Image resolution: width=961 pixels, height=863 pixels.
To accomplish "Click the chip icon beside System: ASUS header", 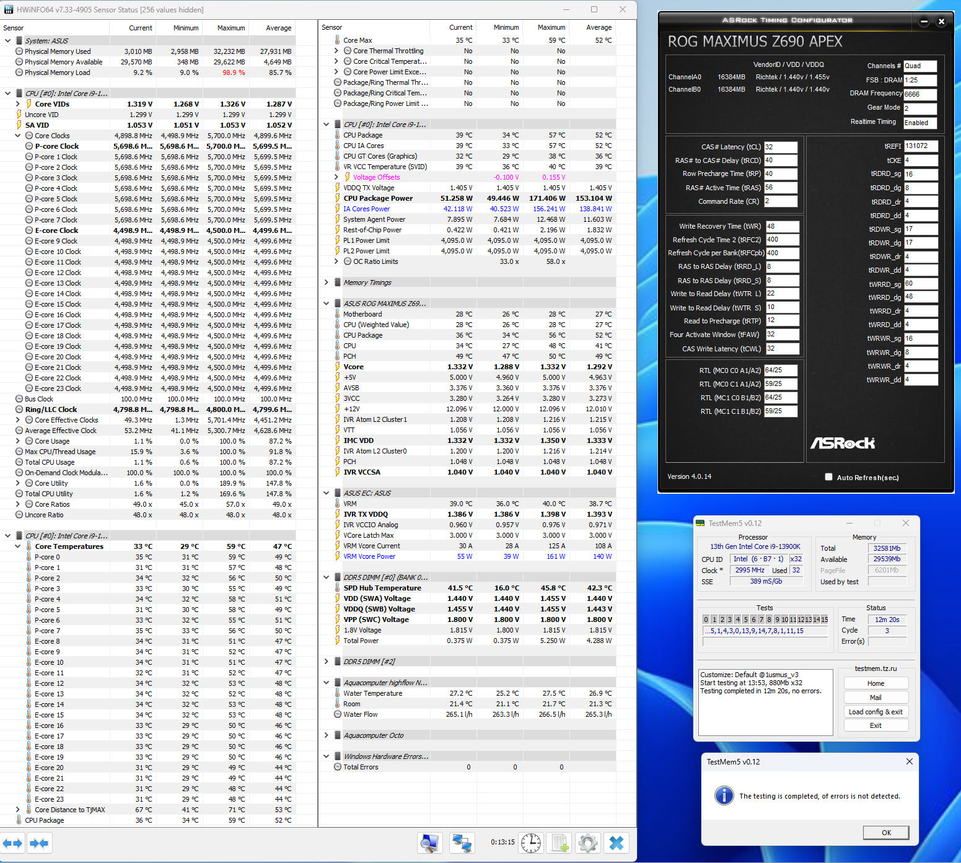I will click(x=19, y=41).
